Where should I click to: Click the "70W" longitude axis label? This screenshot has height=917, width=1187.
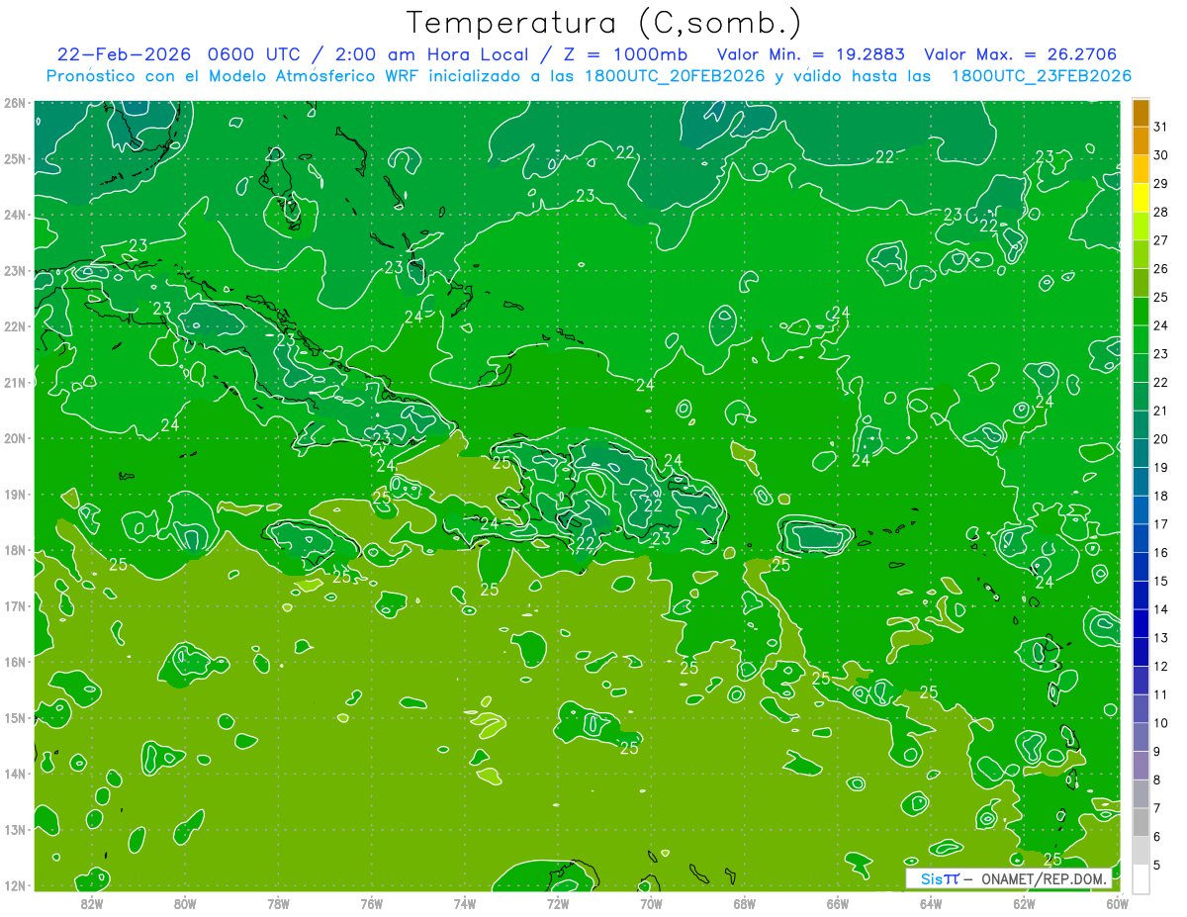651,903
